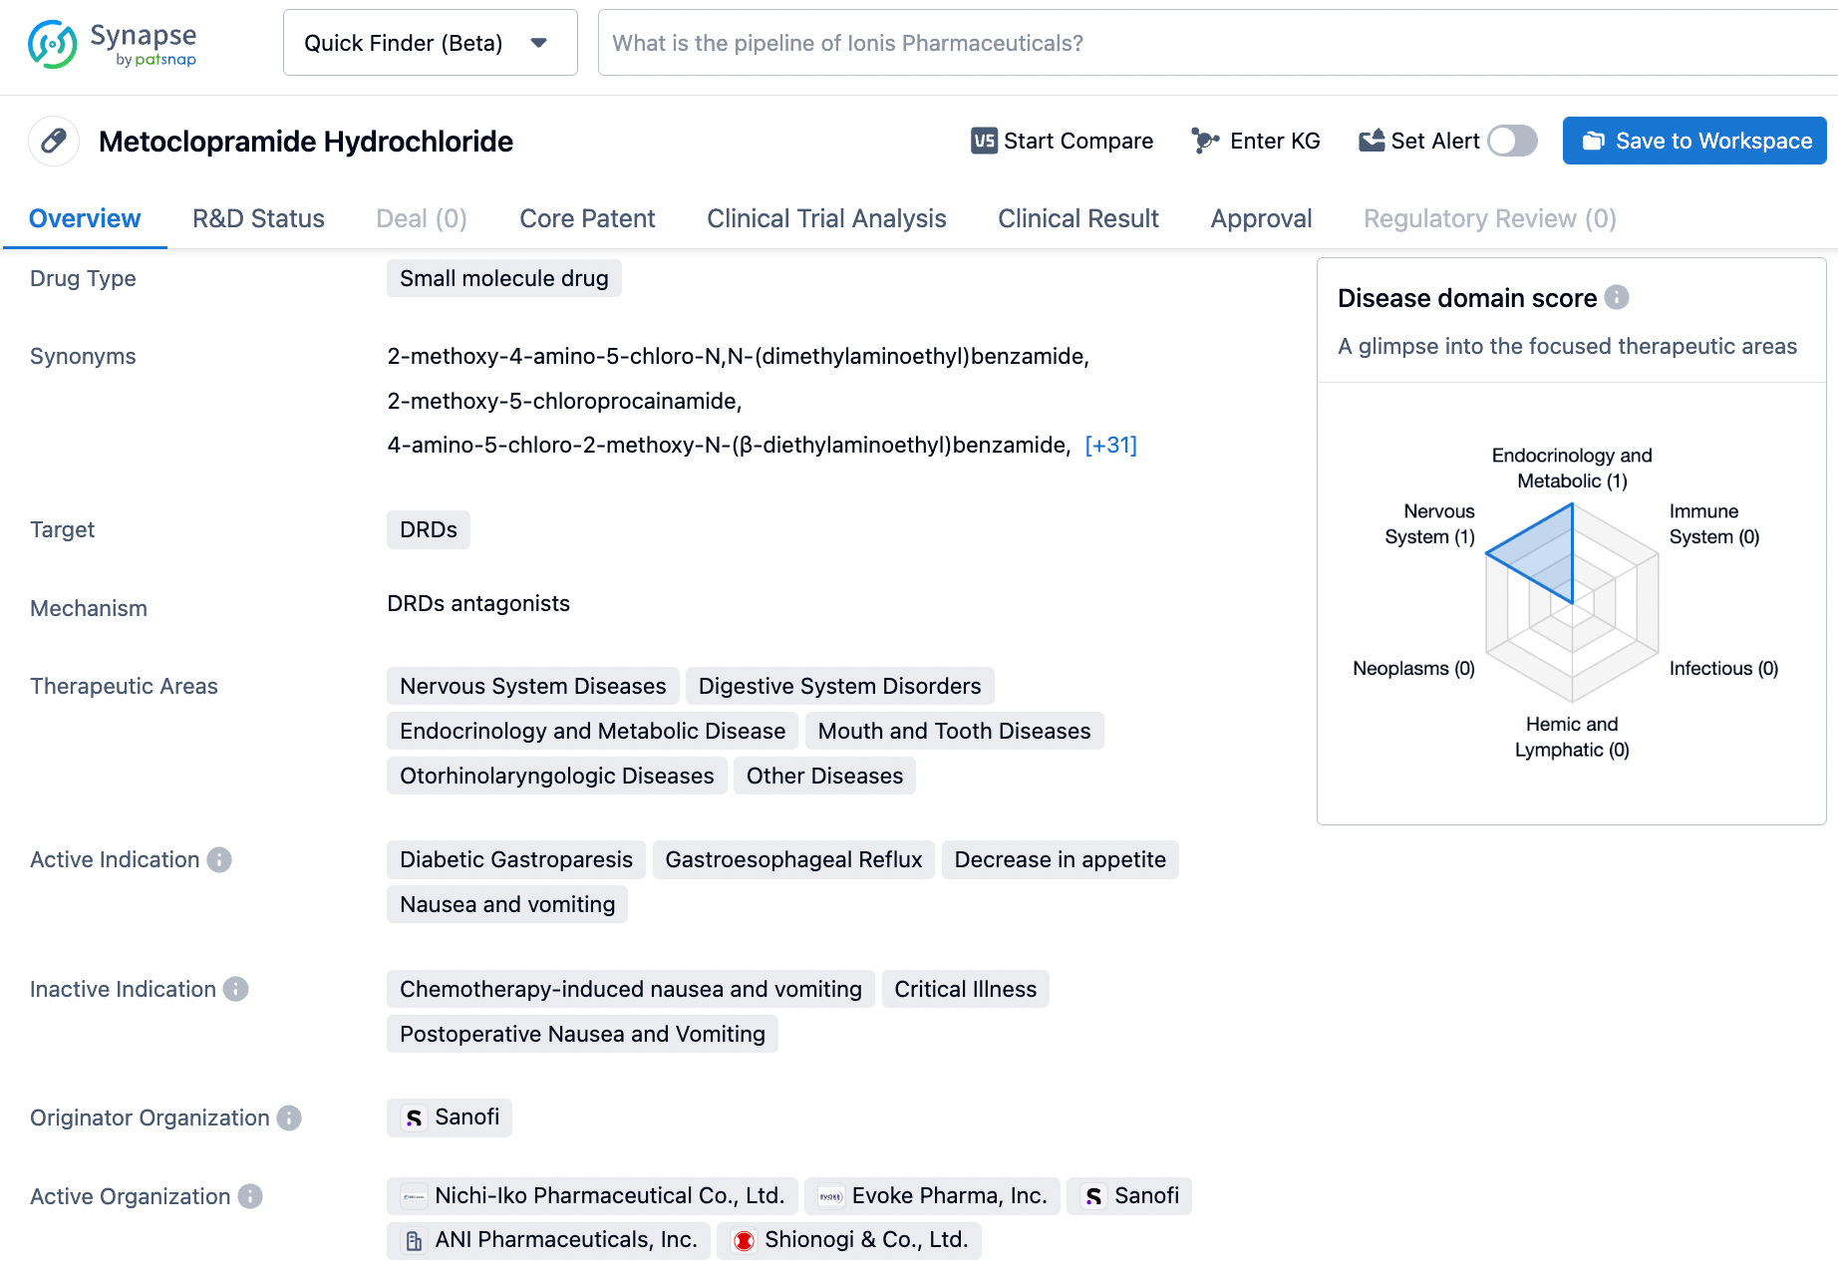Open the Clinical Trial Analysis tab
Image resolution: width=1838 pixels, height=1274 pixels.
click(826, 218)
